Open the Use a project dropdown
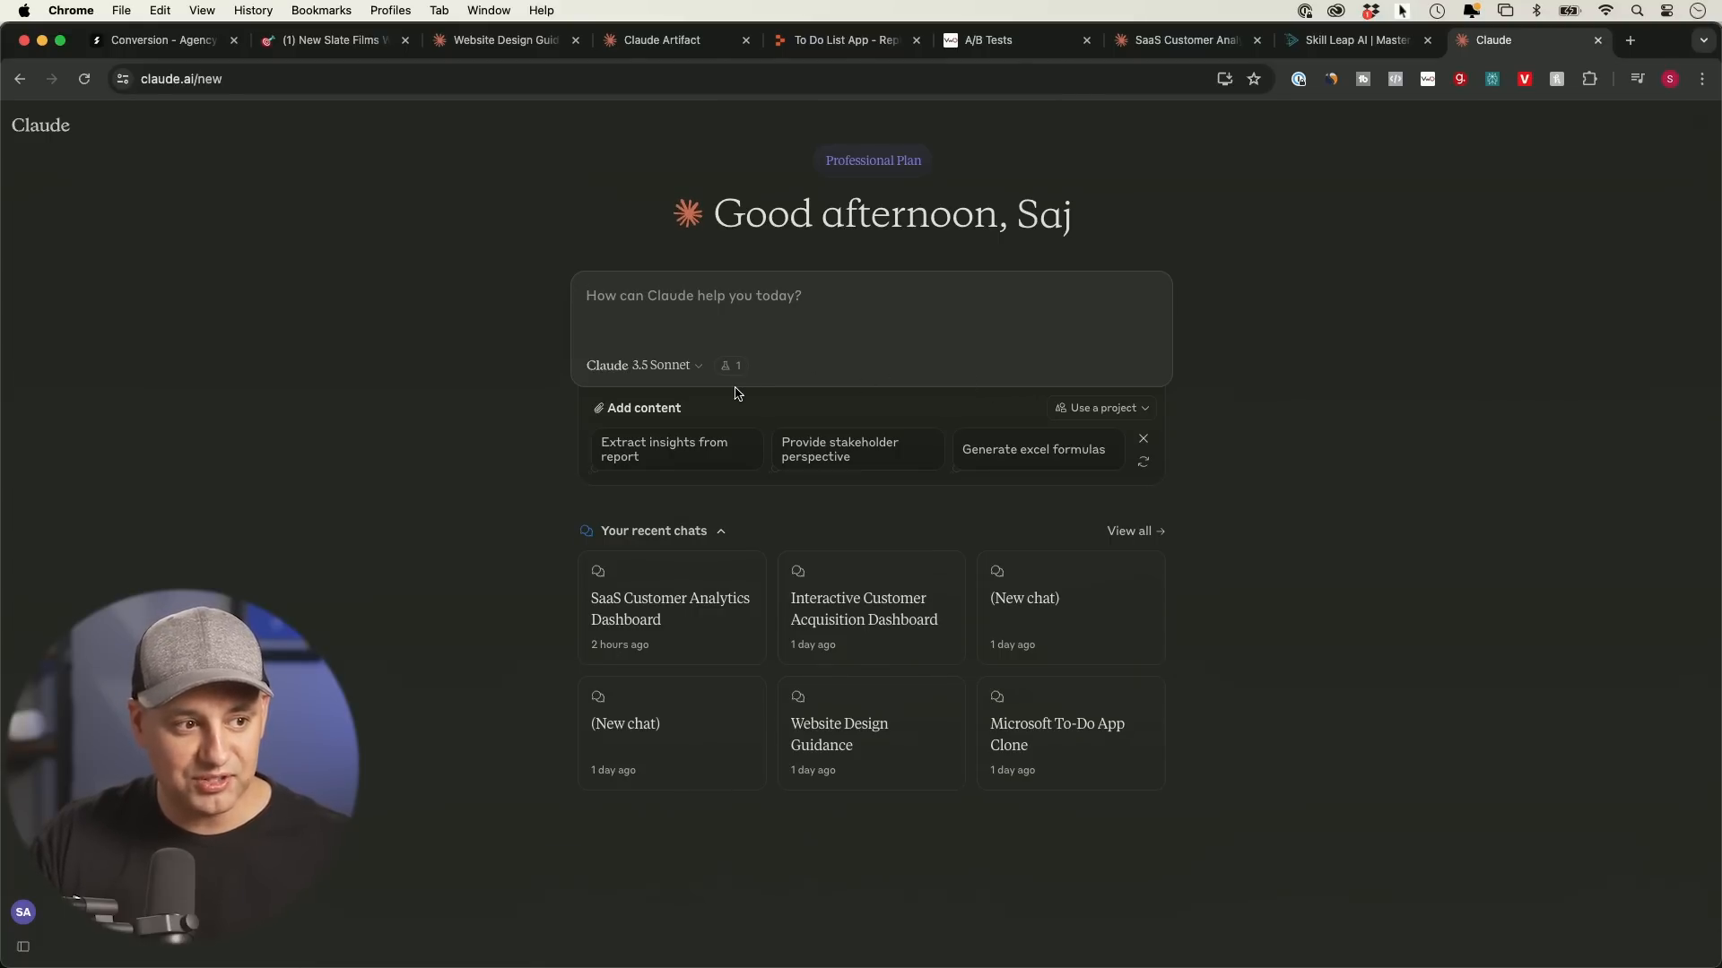Image resolution: width=1722 pixels, height=968 pixels. (1101, 408)
